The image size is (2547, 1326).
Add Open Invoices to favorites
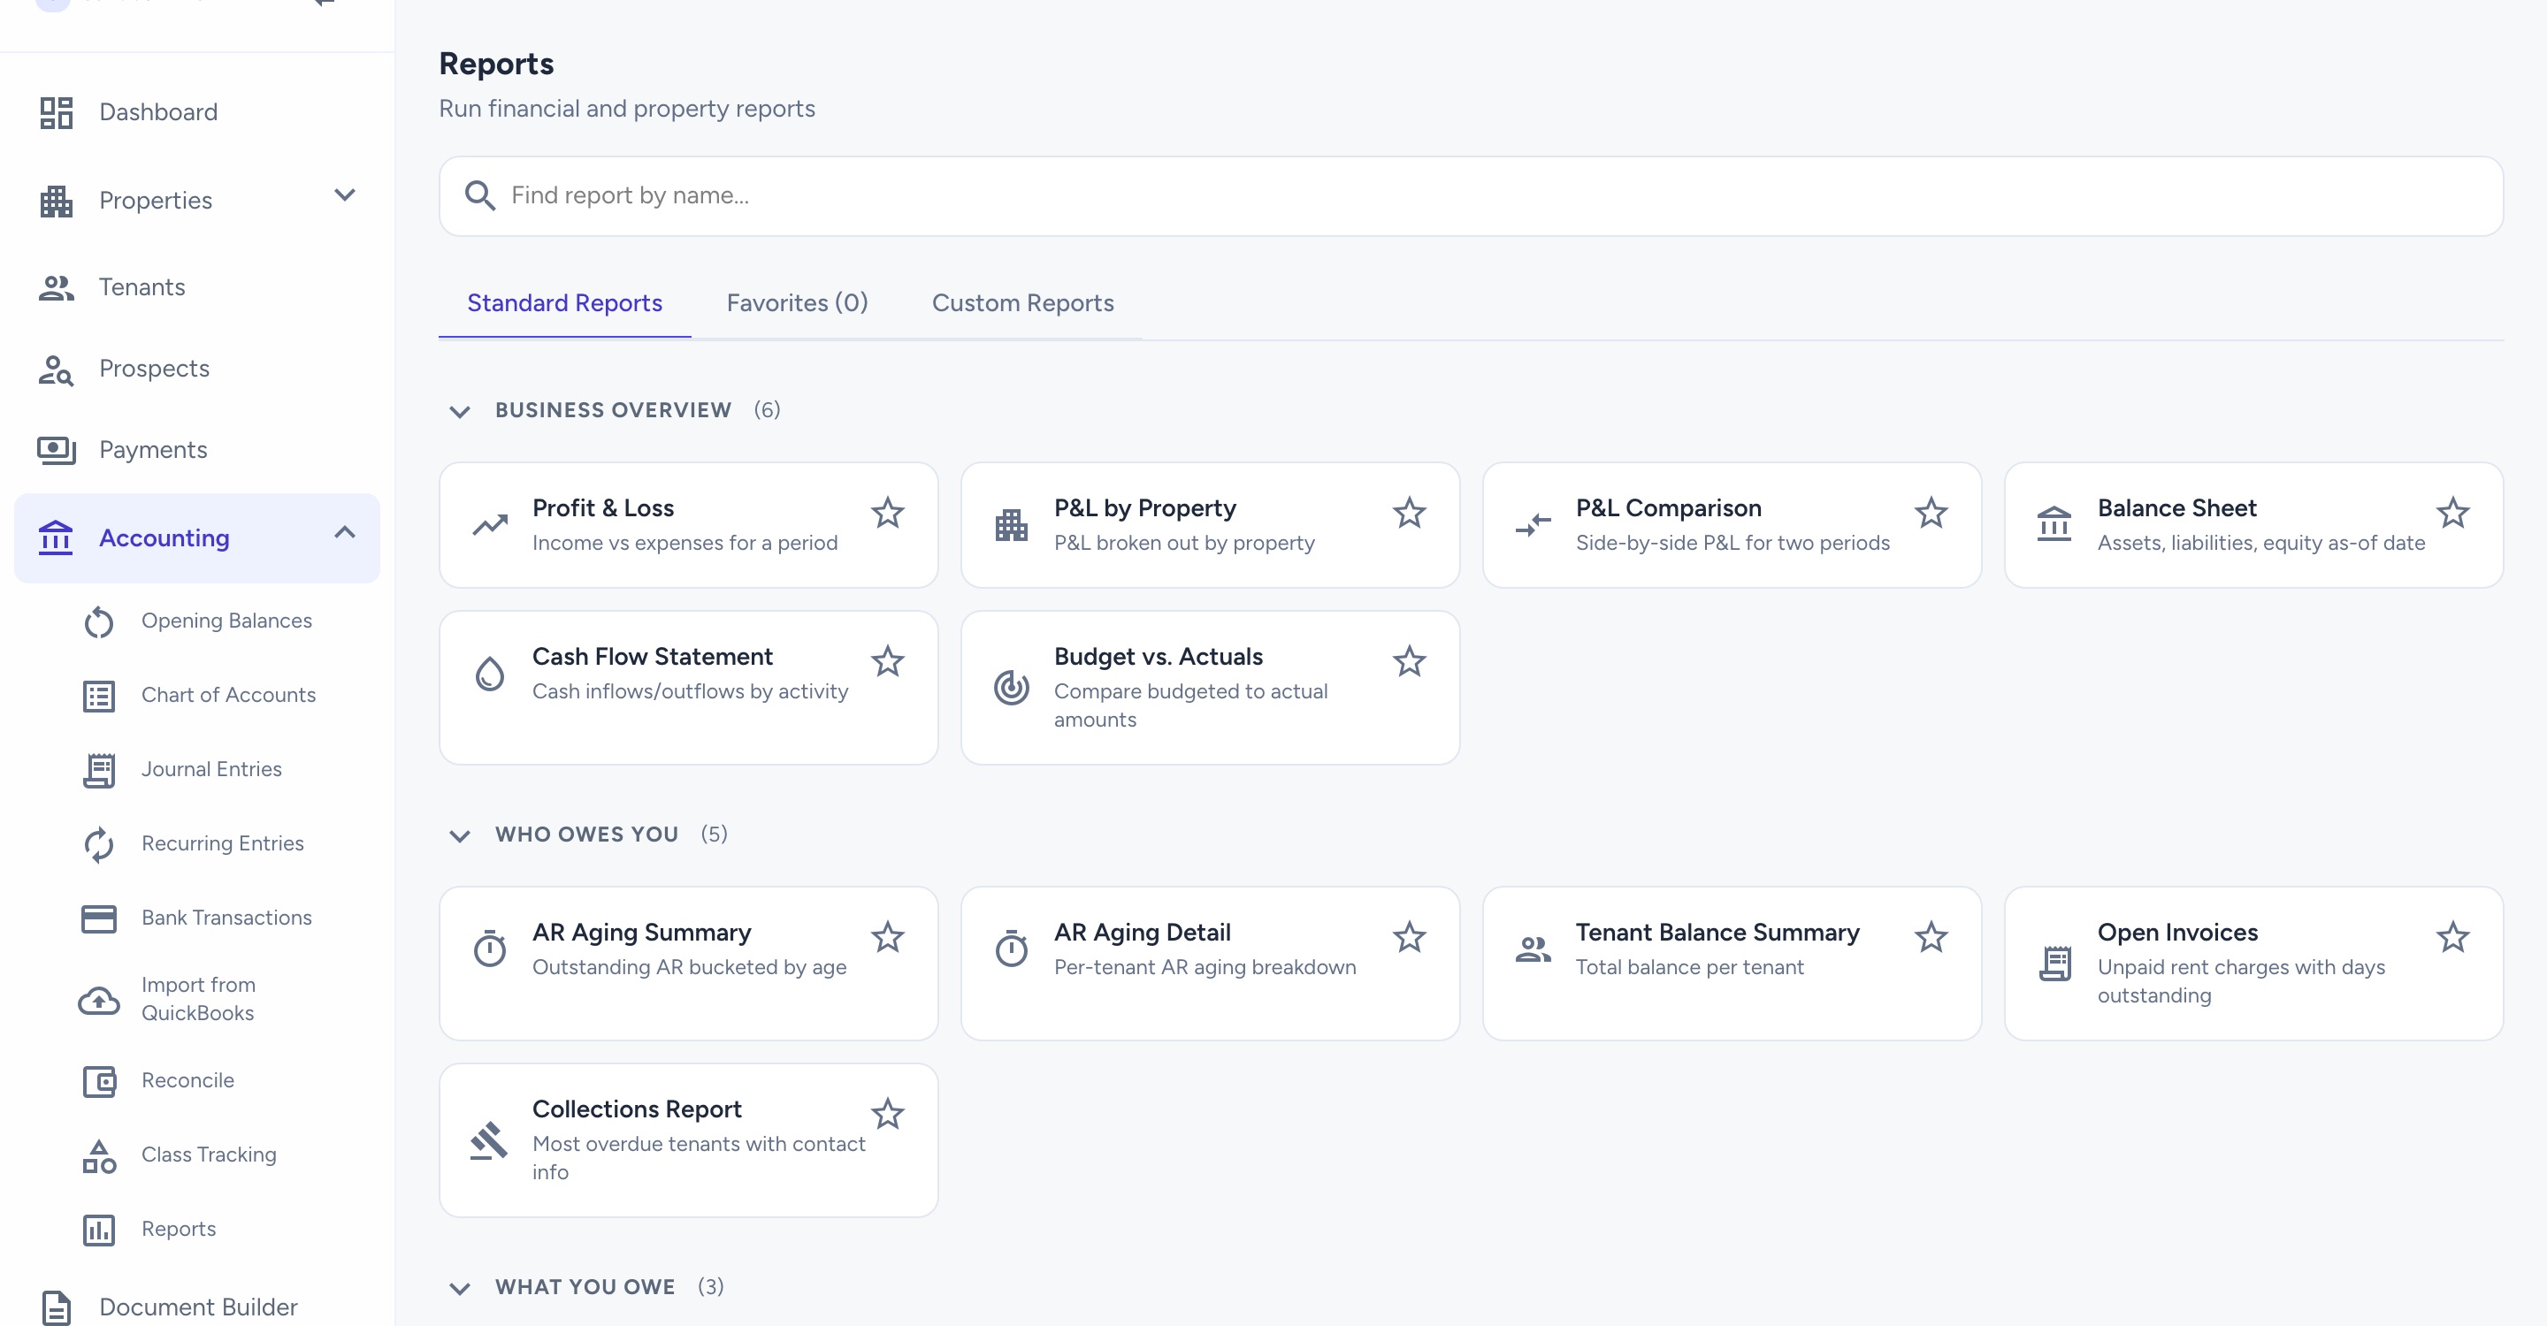click(2453, 937)
